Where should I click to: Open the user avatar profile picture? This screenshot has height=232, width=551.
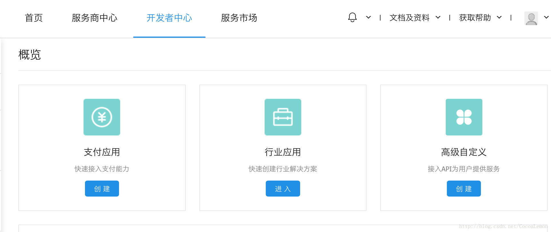531,18
